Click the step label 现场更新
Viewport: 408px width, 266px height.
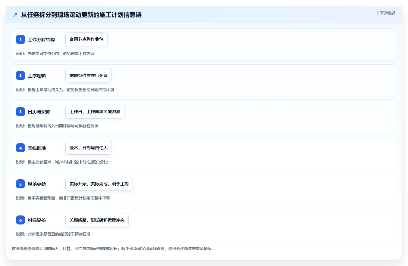pyautogui.click(x=37, y=184)
